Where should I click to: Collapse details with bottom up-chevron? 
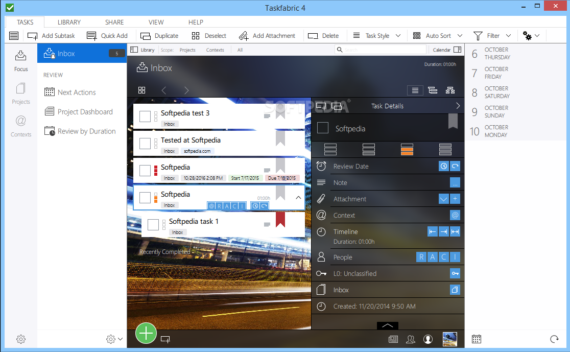tap(388, 325)
